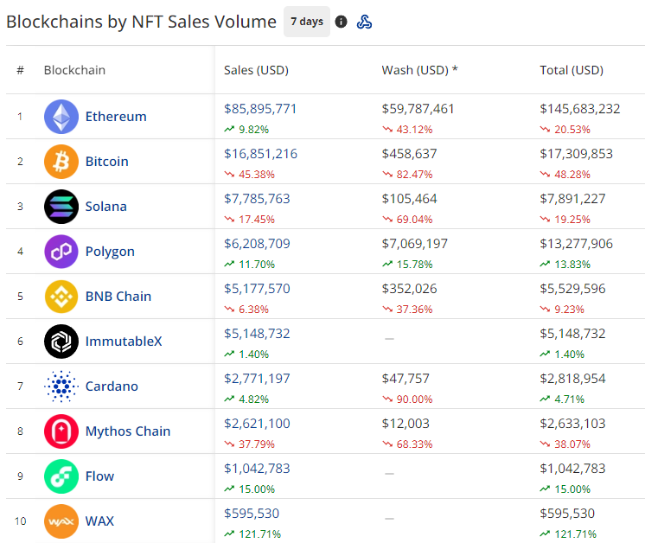Click the Solana logo icon

(61, 207)
